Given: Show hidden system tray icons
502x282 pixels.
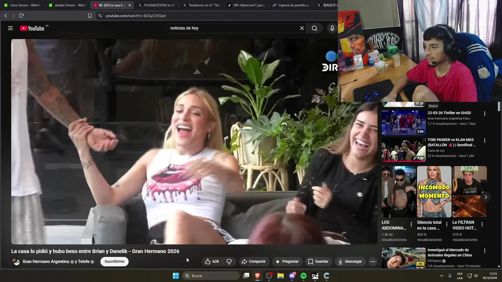Looking at the screenshot, I should tap(442, 276).
